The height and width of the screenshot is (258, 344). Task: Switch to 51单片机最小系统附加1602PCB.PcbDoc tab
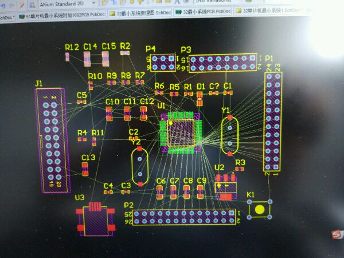coord(62,14)
